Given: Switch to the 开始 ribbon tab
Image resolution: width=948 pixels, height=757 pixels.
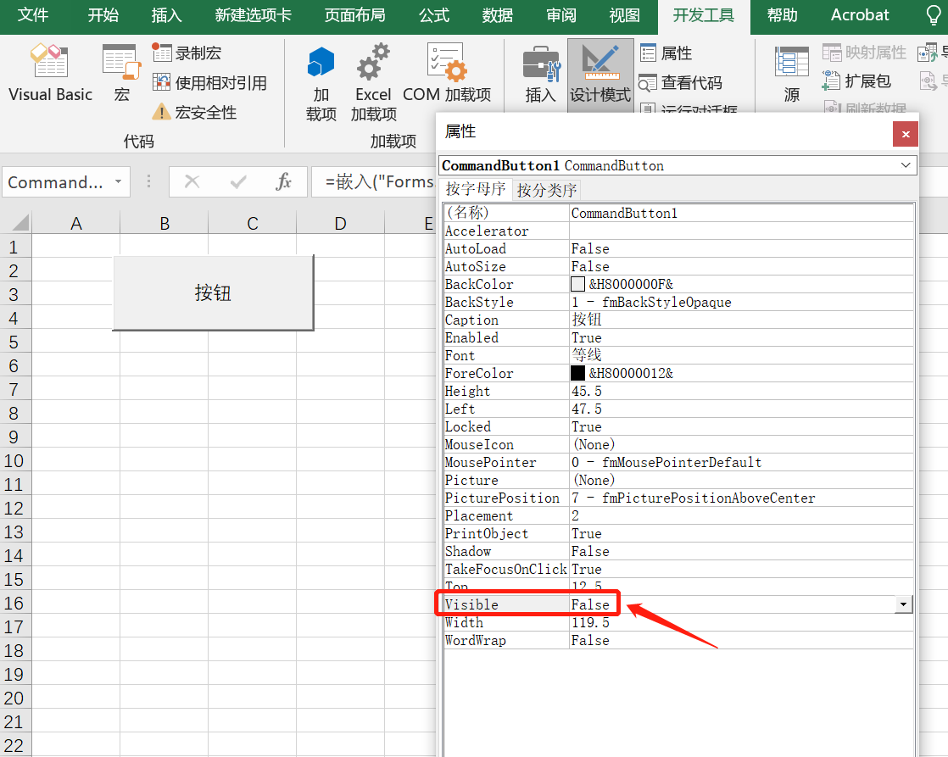Looking at the screenshot, I should [x=103, y=15].
